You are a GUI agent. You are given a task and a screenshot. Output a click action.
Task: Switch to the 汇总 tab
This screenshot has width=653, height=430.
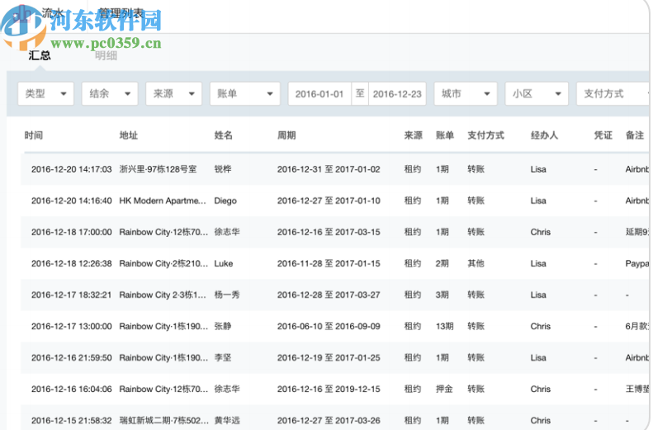[x=40, y=55]
